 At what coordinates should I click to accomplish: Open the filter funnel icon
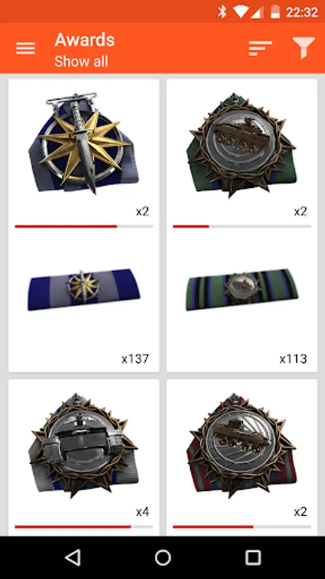304,48
